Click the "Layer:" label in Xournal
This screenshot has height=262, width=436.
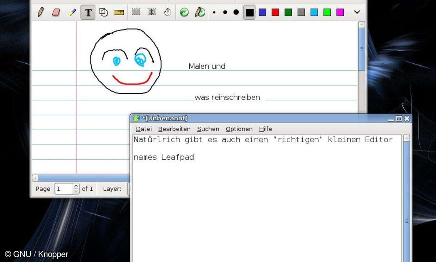[x=112, y=188]
